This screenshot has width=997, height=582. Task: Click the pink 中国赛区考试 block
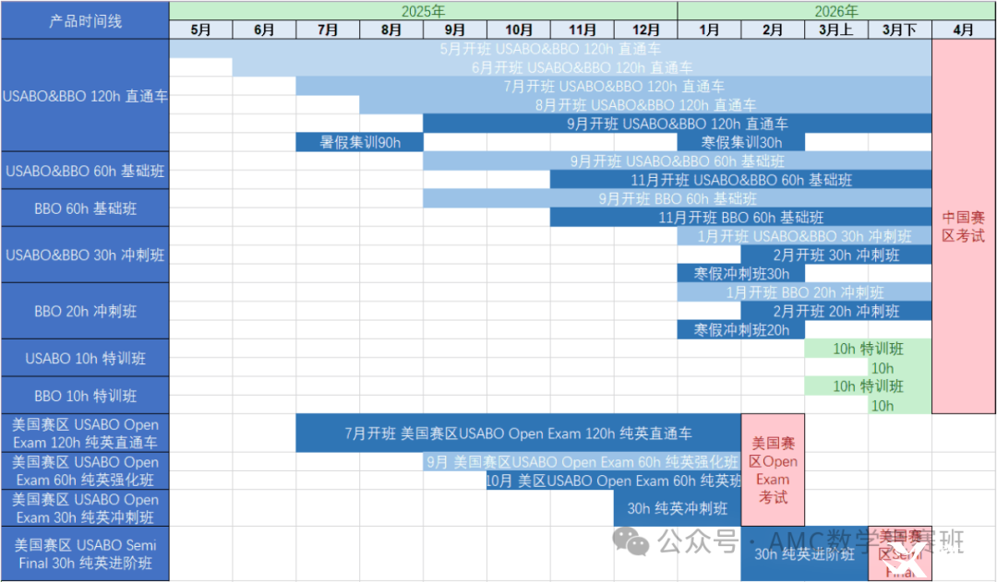tap(964, 226)
